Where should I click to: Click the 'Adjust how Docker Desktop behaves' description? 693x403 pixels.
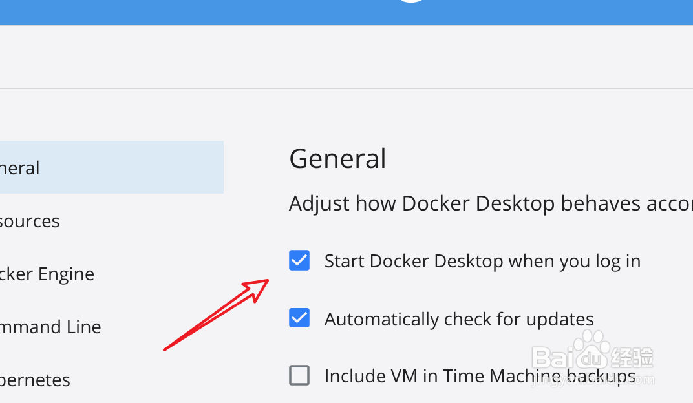pyautogui.click(x=491, y=204)
